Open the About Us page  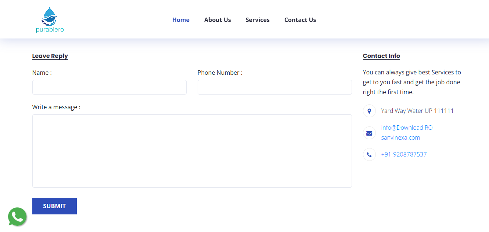tap(217, 20)
